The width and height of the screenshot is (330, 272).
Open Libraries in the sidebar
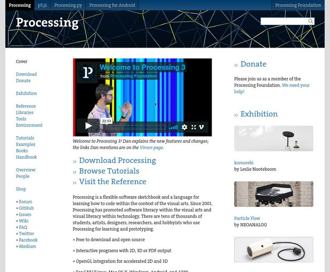pyautogui.click(x=25, y=112)
